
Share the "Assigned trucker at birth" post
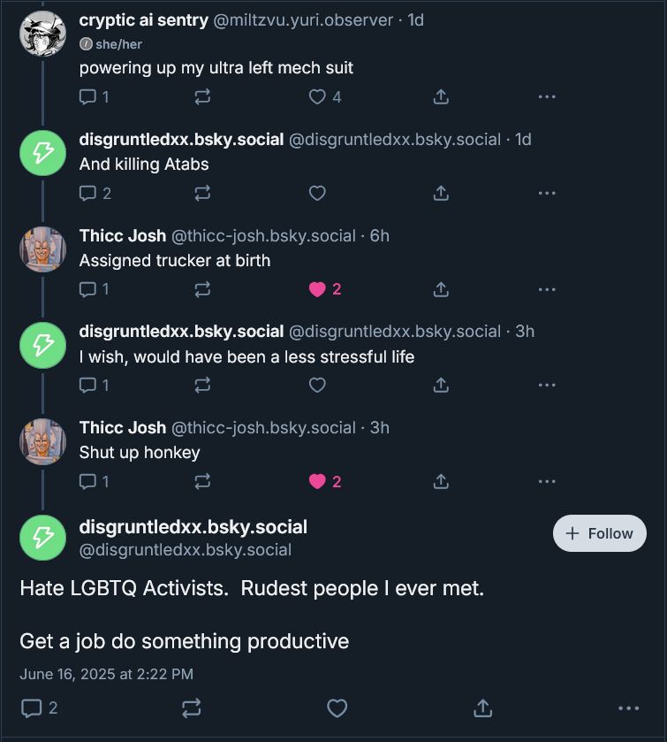click(x=441, y=289)
